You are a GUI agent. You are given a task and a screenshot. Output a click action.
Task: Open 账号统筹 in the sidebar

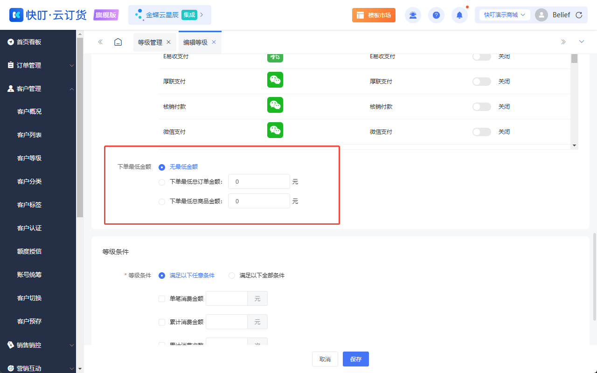coord(29,275)
